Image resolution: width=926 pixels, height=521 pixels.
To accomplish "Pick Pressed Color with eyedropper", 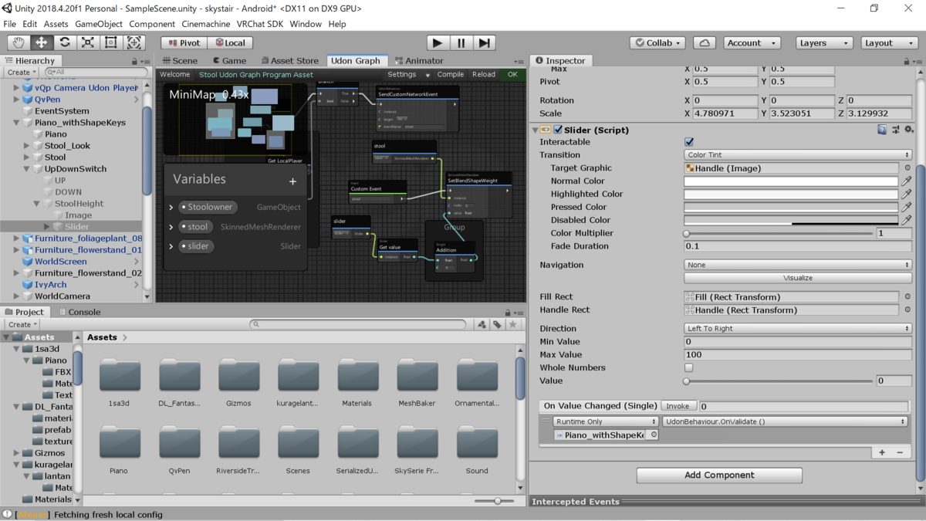I will (x=907, y=207).
